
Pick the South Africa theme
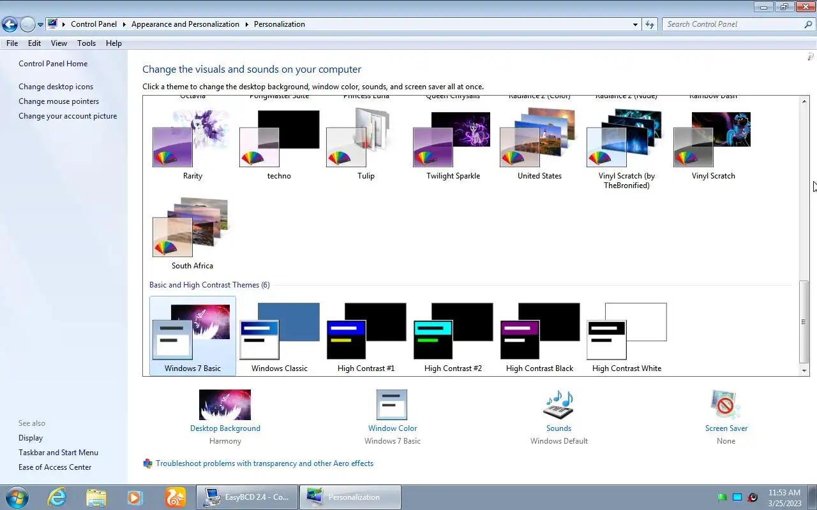pyautogui.click(x=192, y=234)
